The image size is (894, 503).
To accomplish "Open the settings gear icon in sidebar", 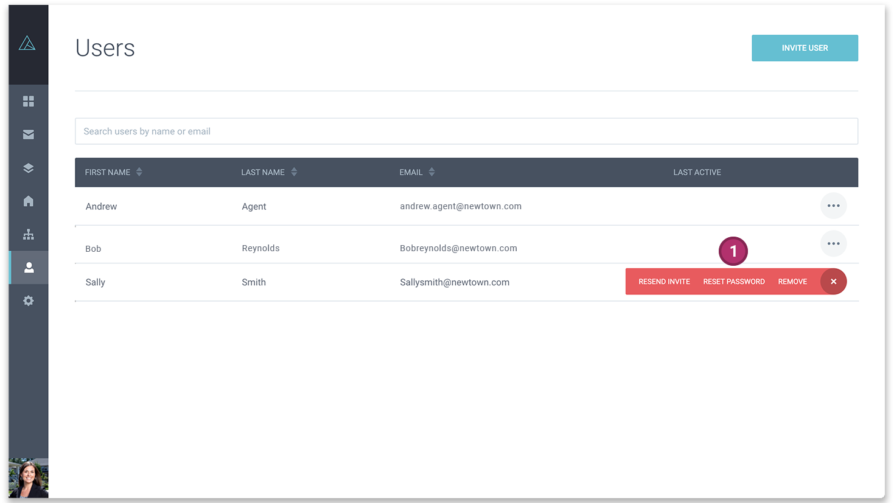I will [28, 300].
